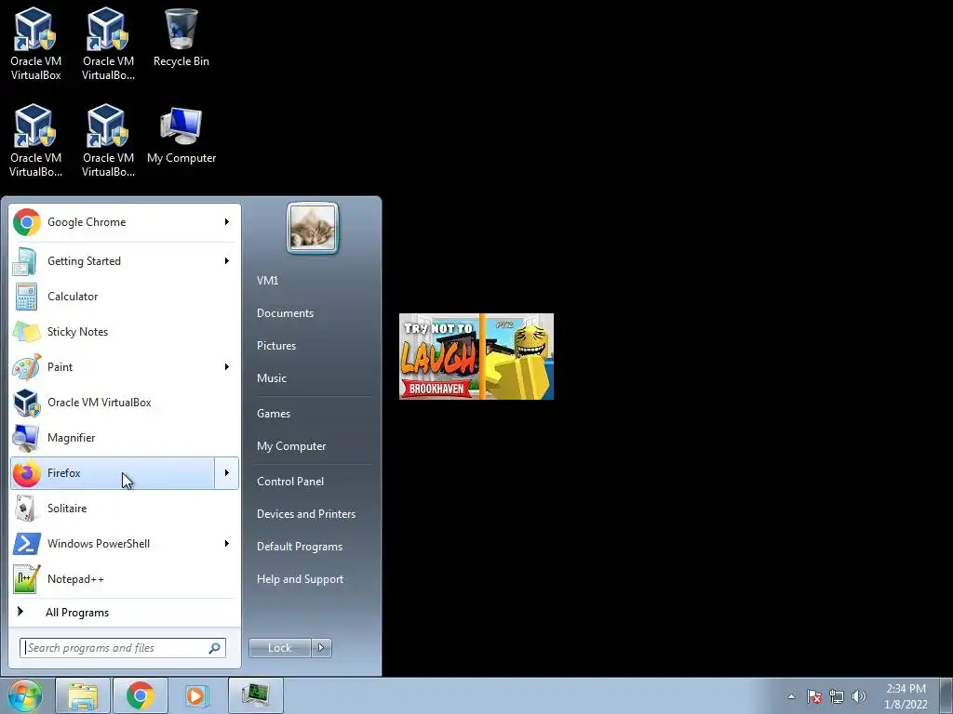Expand Getting Started submenu arrow
Screen dimensions: 953x714
click(227, 261)
